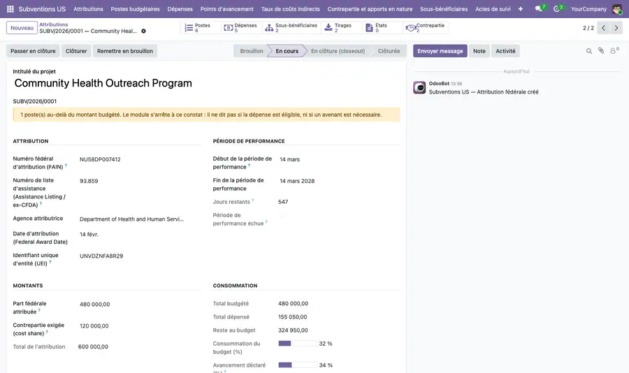Edit the UEI field UNVDZNFA8R29

pos(140,256)
